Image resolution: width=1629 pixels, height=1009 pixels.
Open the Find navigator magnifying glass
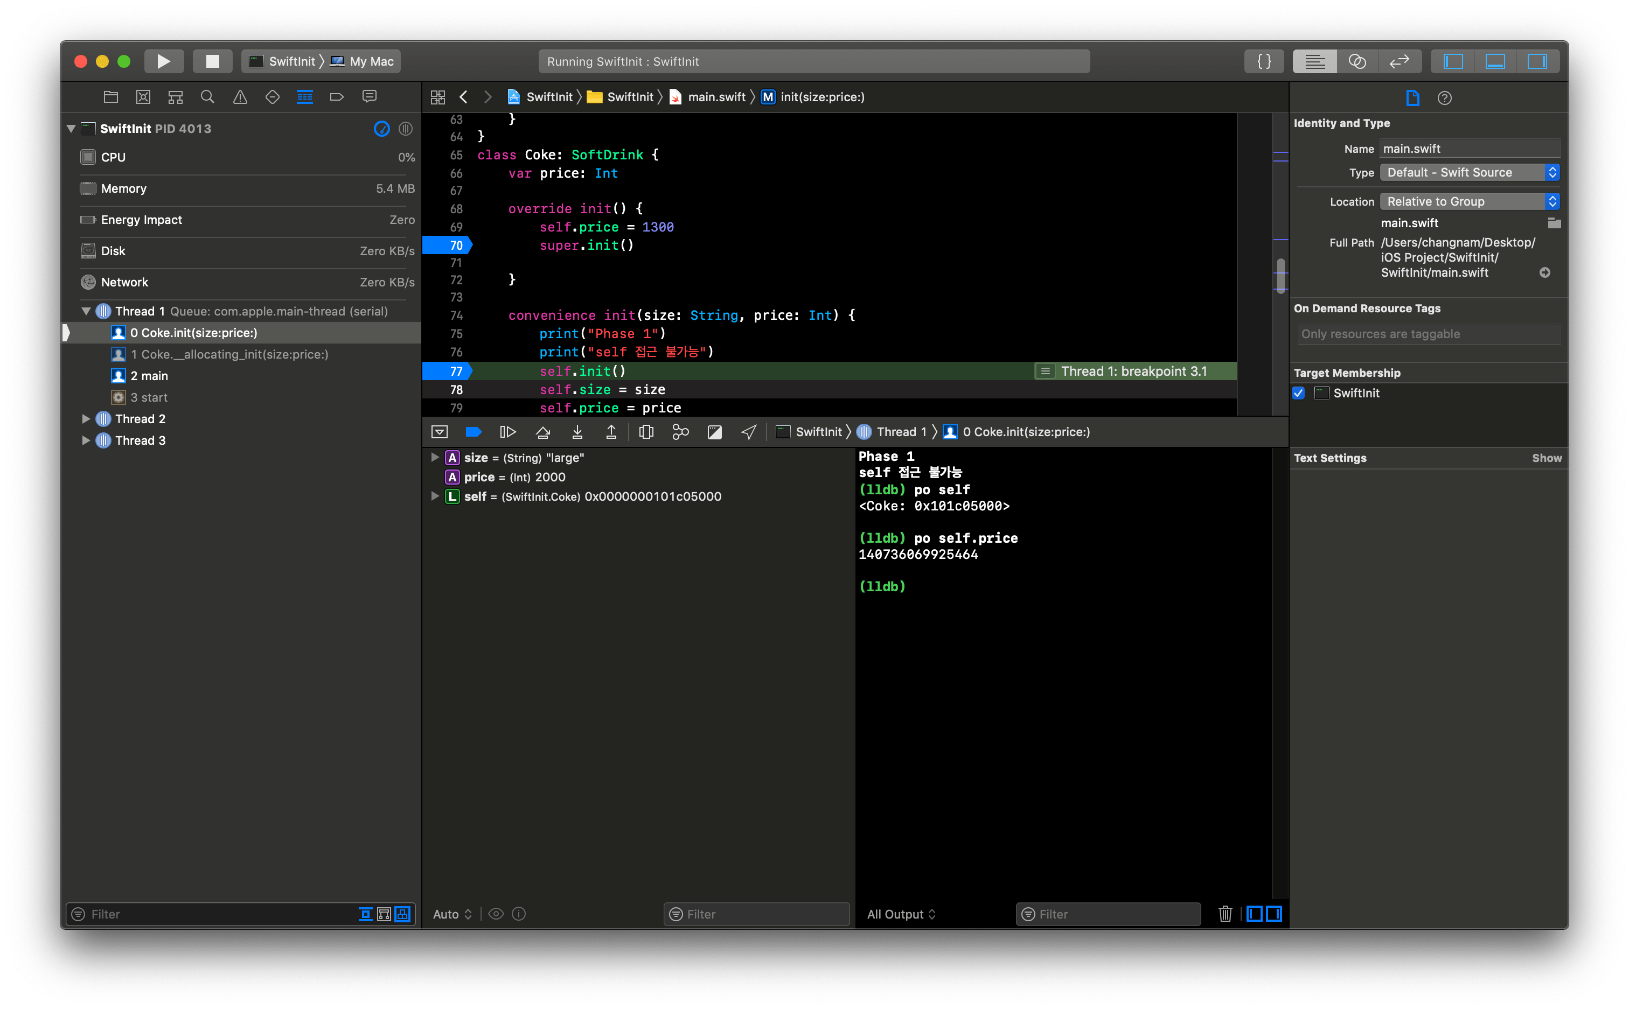coord(207,97)
